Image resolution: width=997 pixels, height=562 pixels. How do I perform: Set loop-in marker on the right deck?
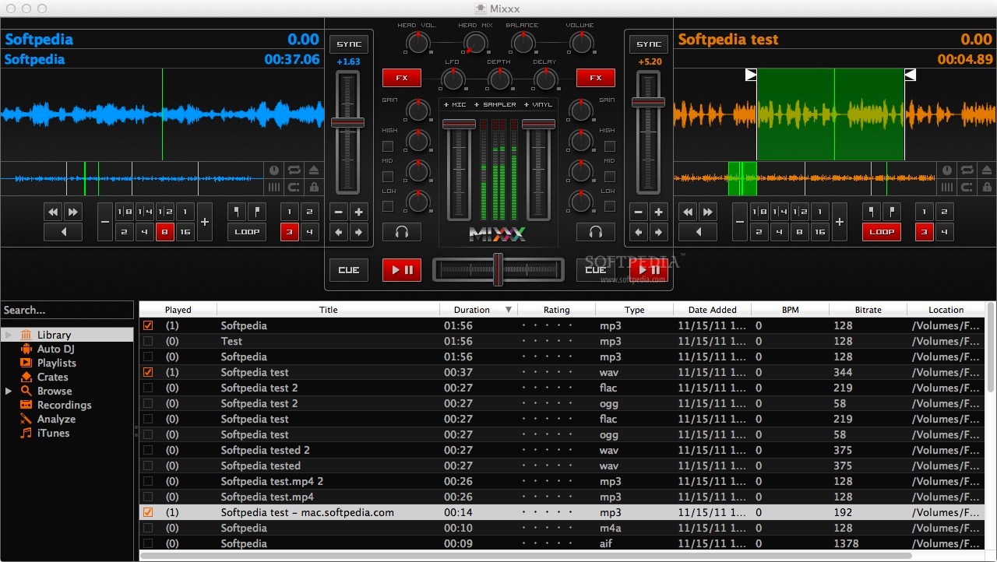872,212
